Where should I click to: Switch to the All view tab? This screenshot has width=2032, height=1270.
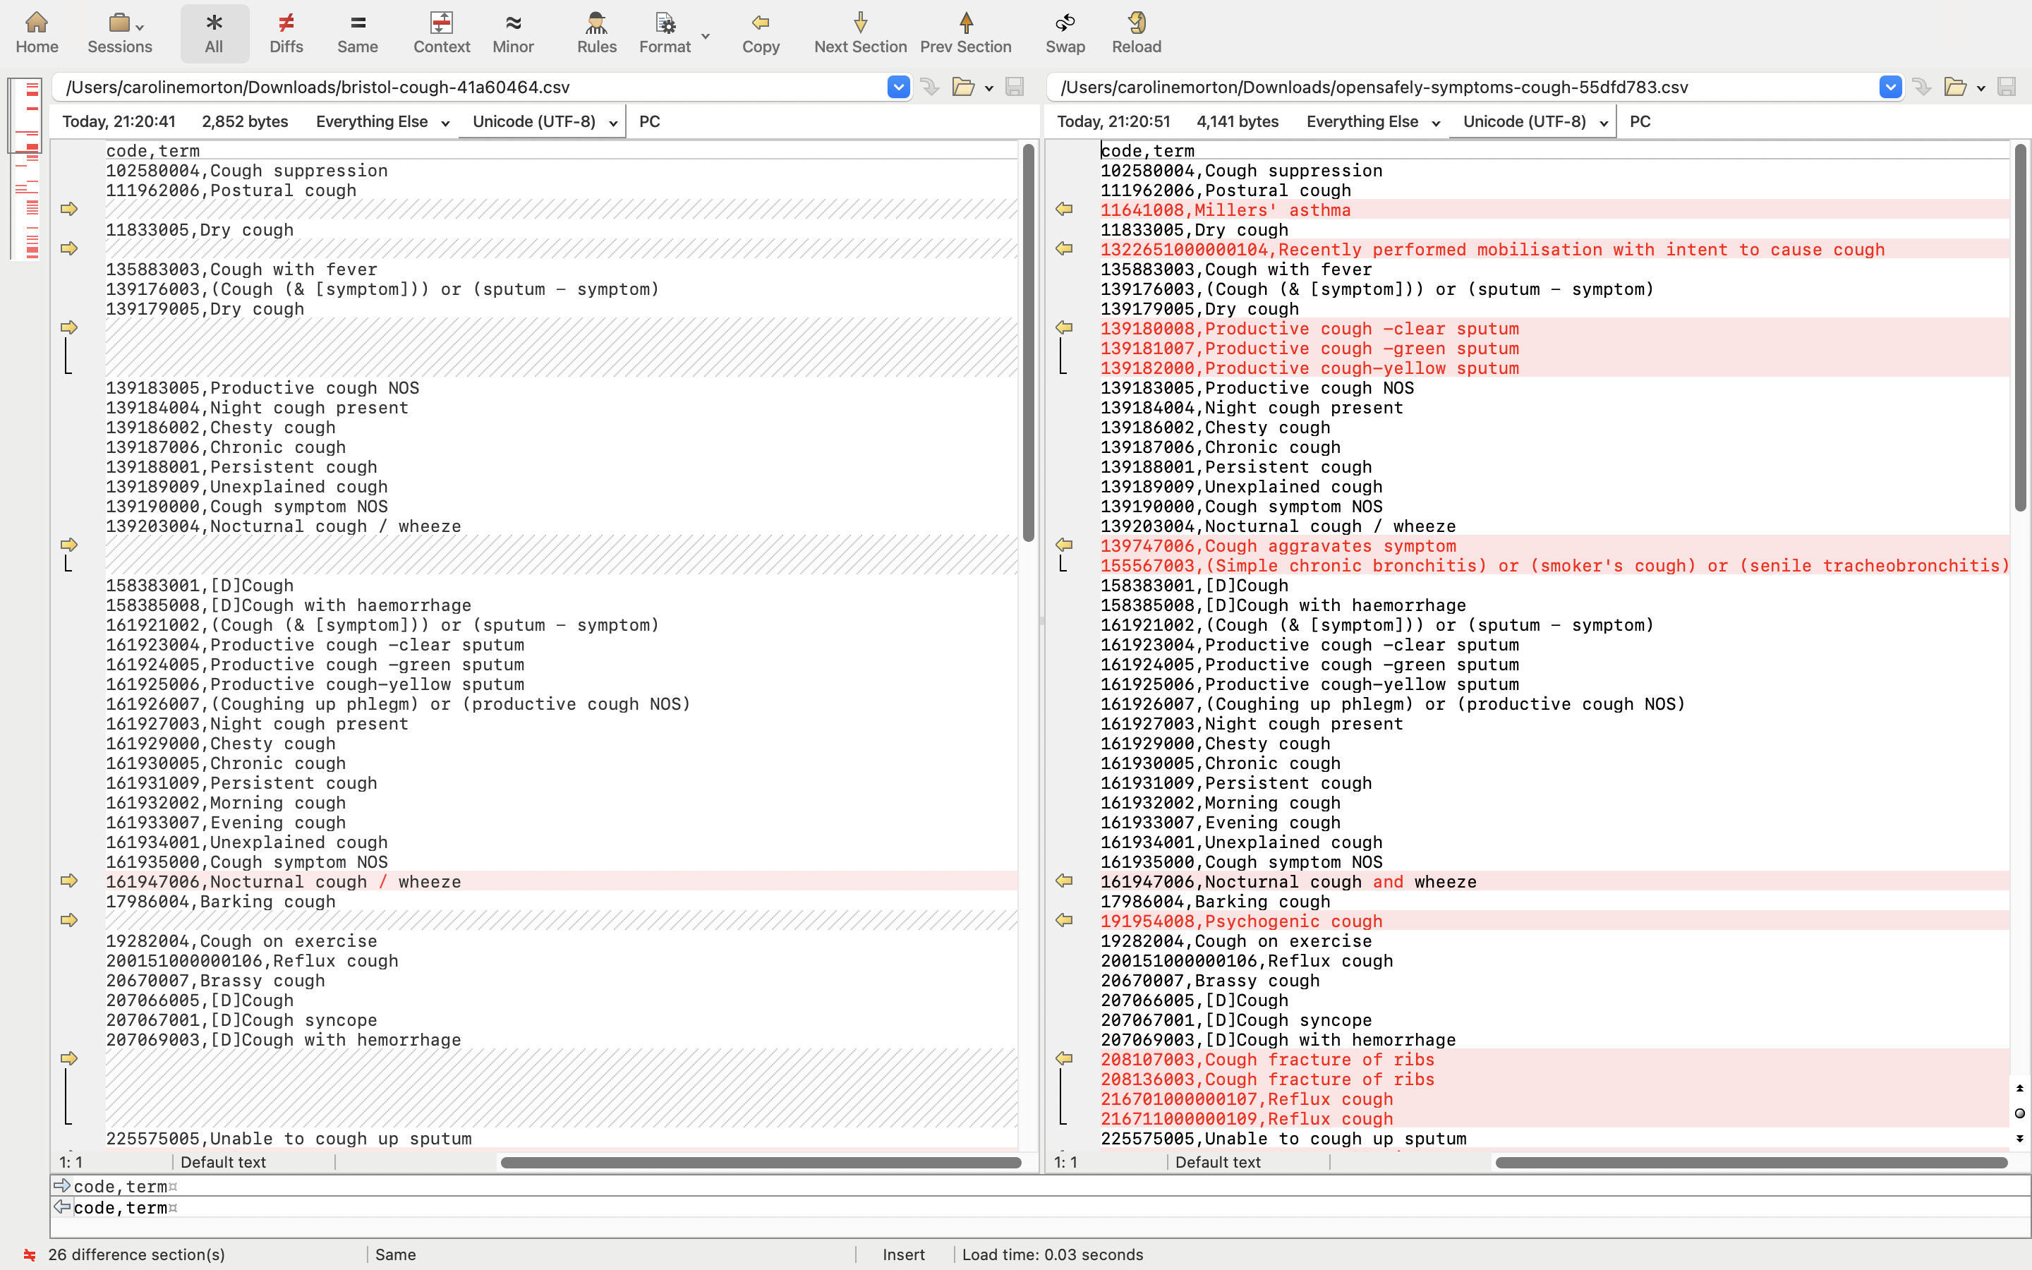[213, 32]
